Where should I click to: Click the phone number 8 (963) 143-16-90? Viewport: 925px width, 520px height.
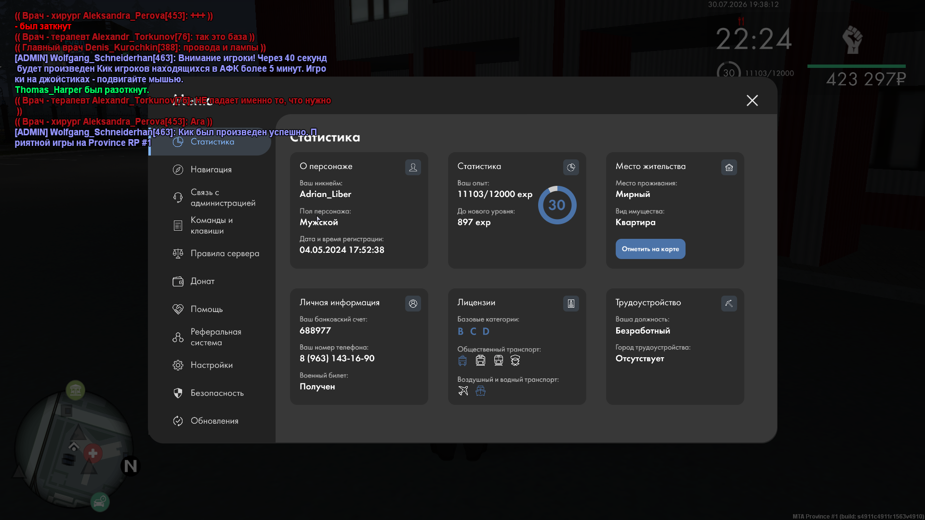point(337,358)
